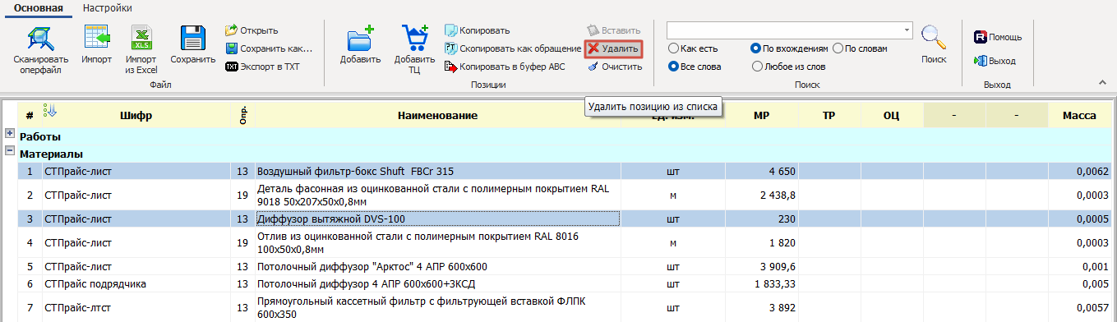Click the МР value 3 892
1117x322 pixels.
(x=782, y=308)
